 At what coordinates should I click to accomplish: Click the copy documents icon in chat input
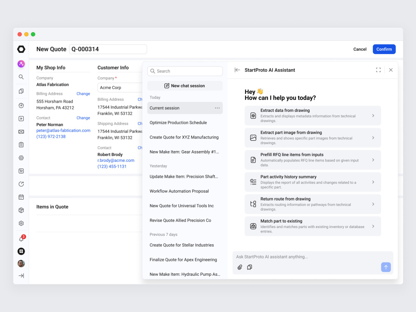click(x=249, y=267)
